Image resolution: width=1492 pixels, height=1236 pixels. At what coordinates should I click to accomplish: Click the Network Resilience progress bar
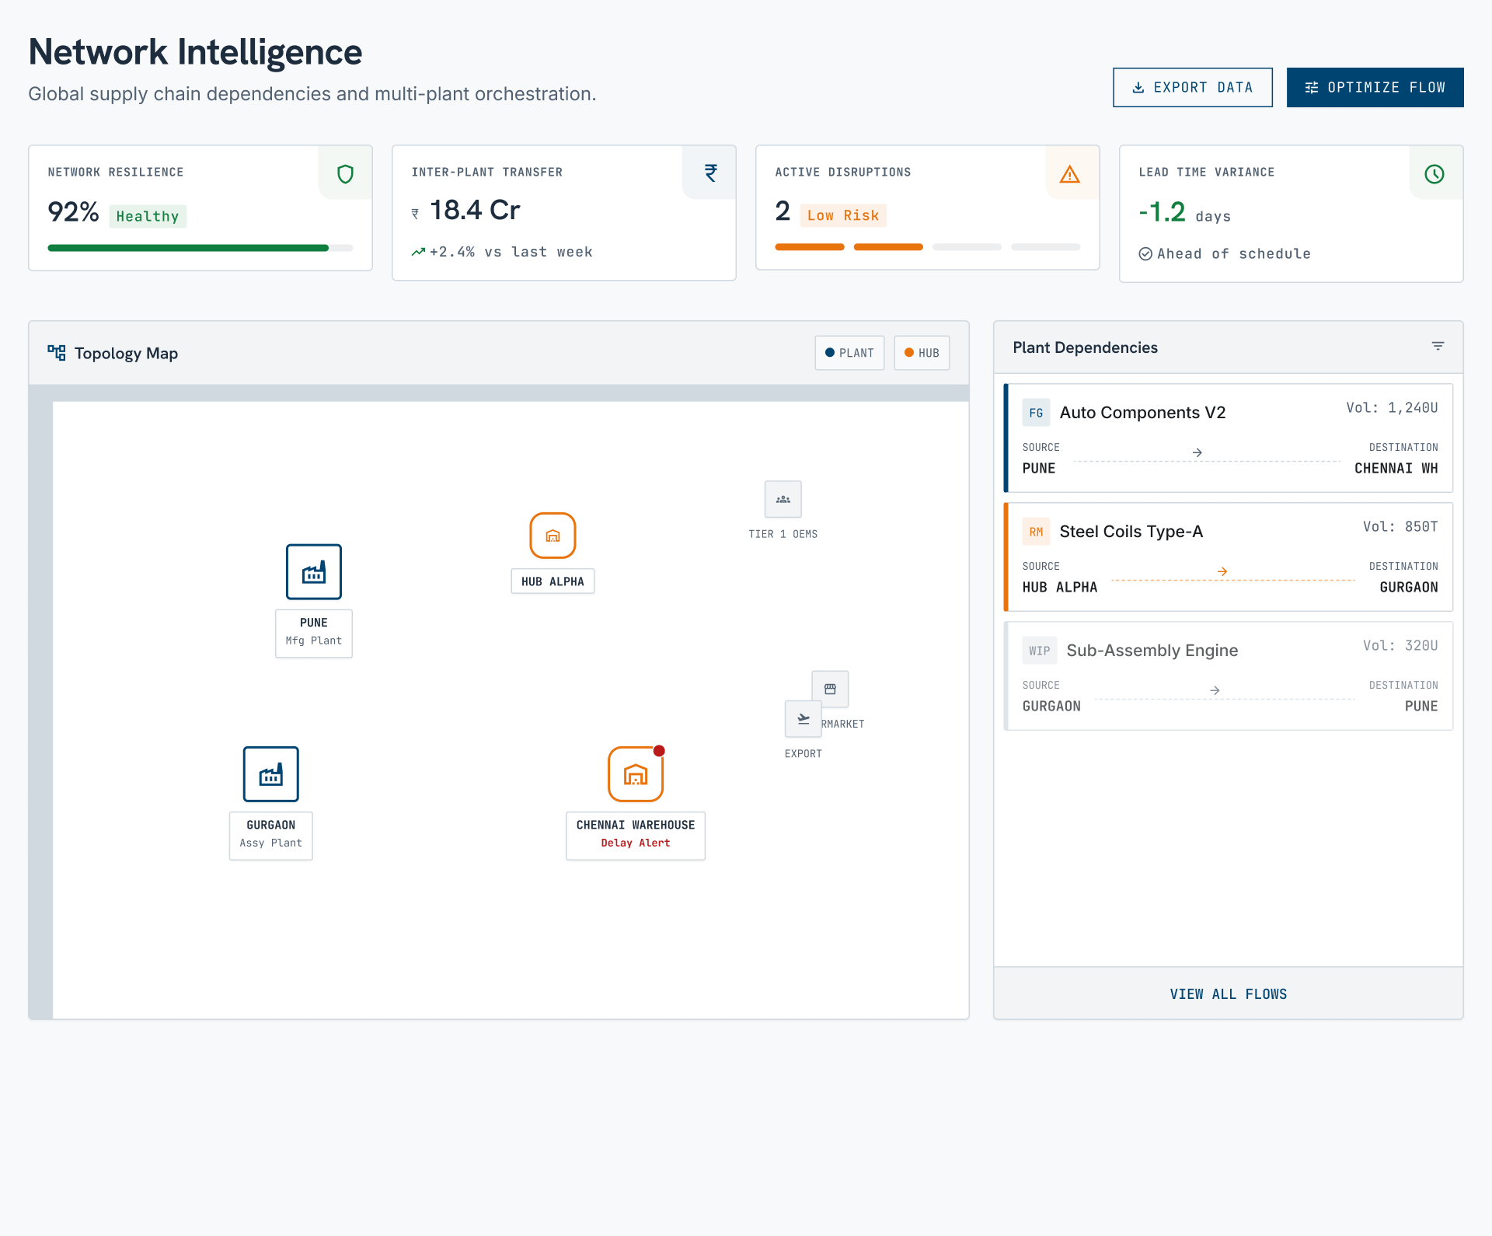[200, 248]
